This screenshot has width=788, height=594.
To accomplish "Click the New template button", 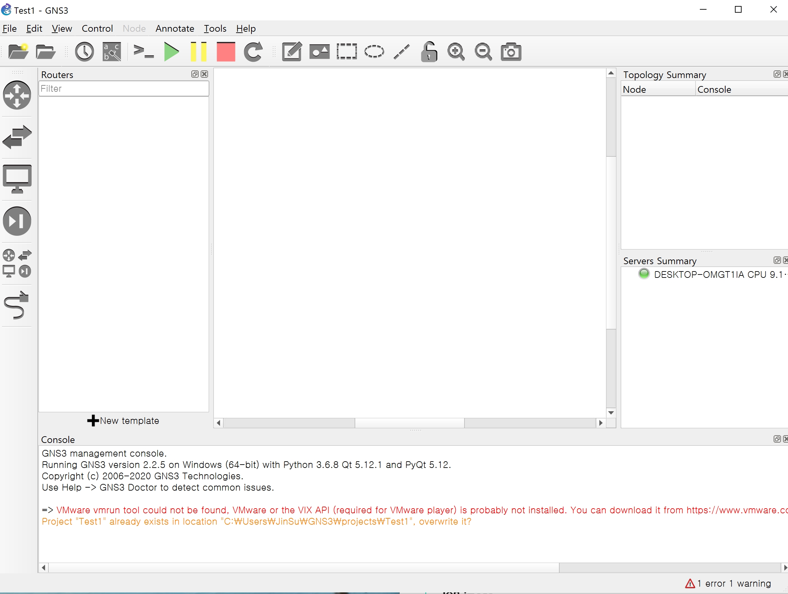I will (123, 421).
